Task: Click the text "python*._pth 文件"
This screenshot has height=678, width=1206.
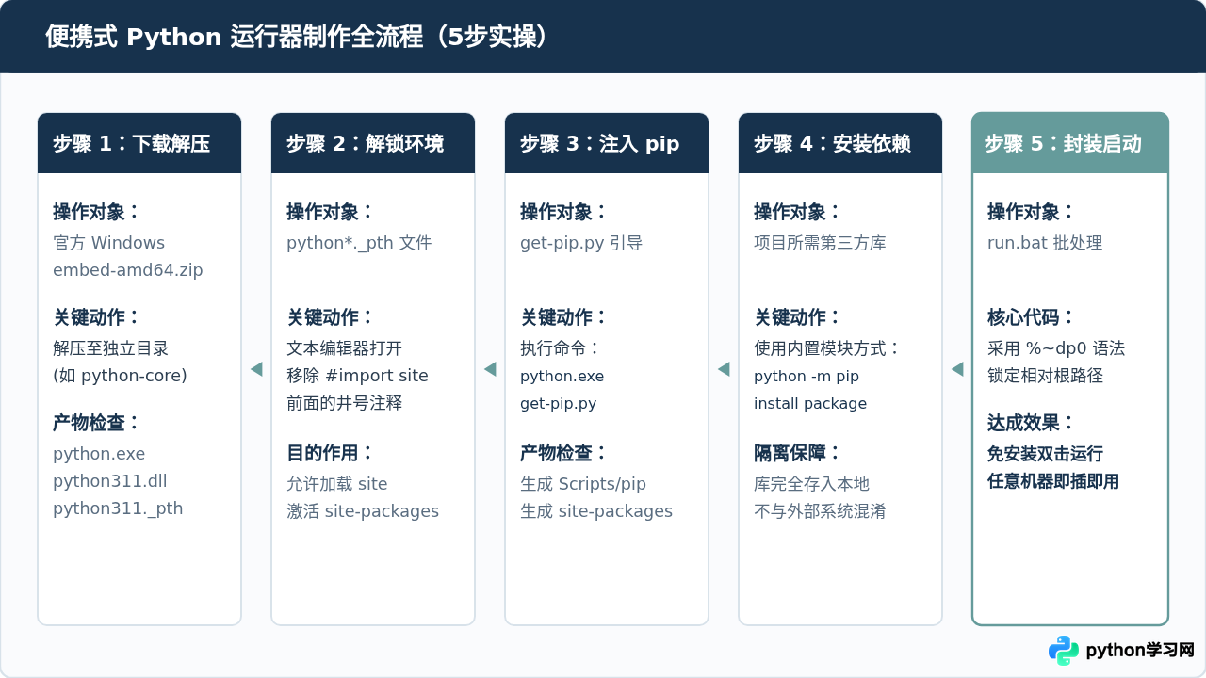Action: (x=359, y=243)
